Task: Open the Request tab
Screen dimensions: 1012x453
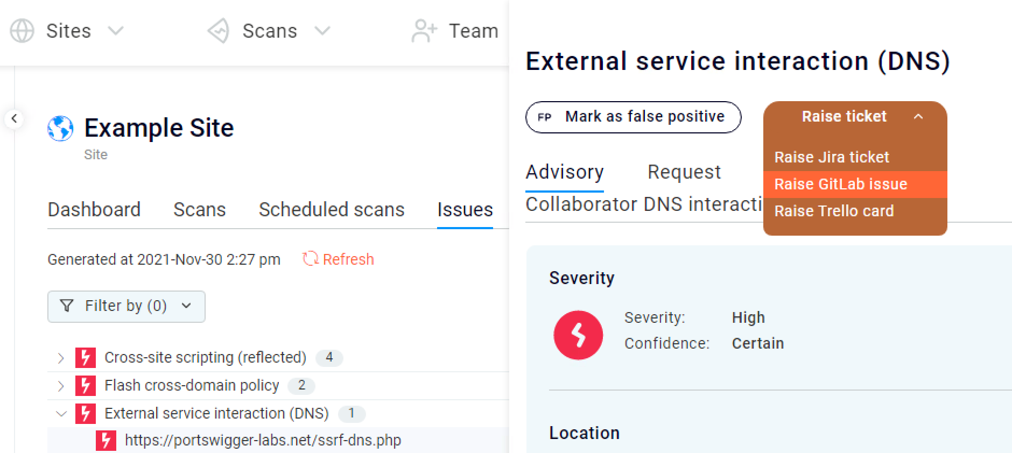Action: click(x=684, y=172)
